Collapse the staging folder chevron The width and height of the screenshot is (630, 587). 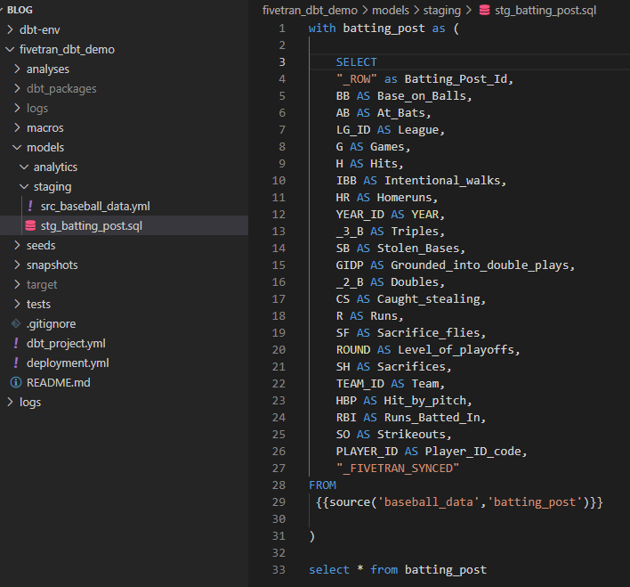click(24, 187)
